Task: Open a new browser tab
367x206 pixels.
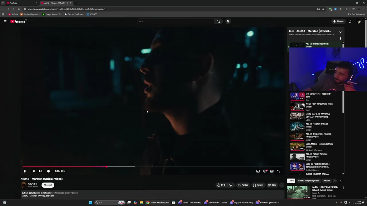Action: coord(76,3)
